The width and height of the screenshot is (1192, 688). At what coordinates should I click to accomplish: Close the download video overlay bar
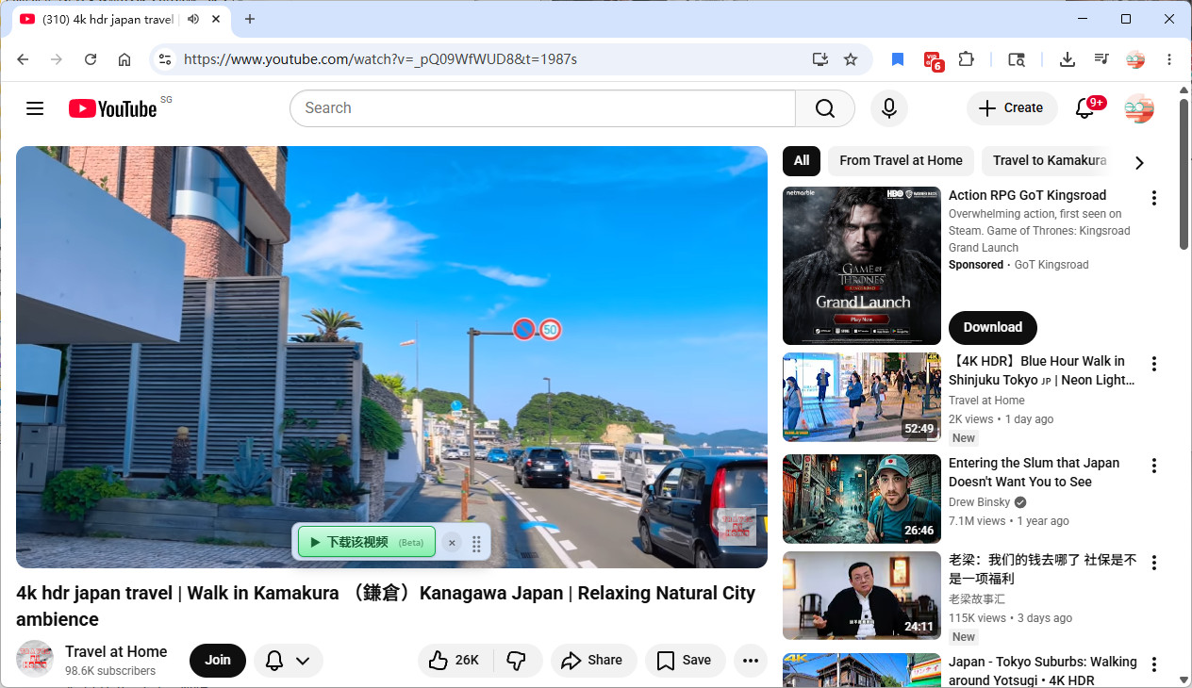(x=452, y=543)
